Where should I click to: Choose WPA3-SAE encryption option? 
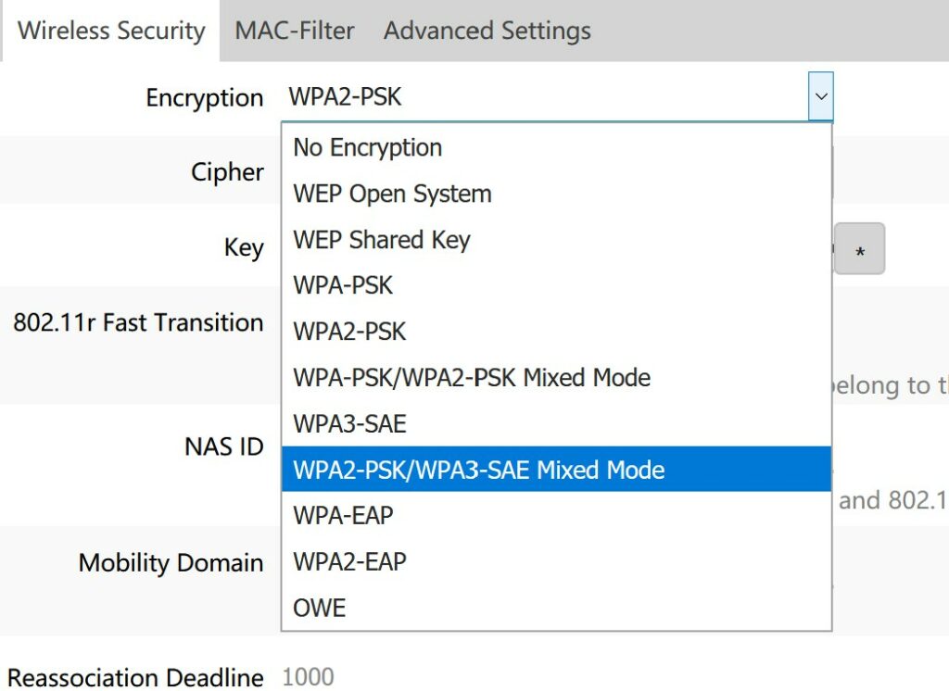(x=349, y=424)
